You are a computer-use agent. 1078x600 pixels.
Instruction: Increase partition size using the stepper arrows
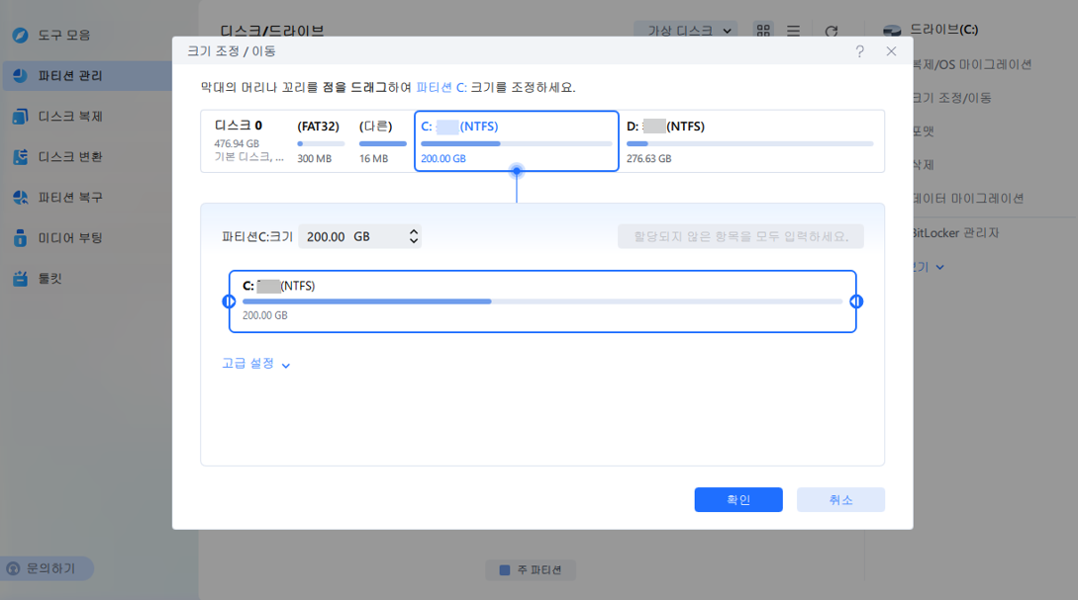(416, 231)
